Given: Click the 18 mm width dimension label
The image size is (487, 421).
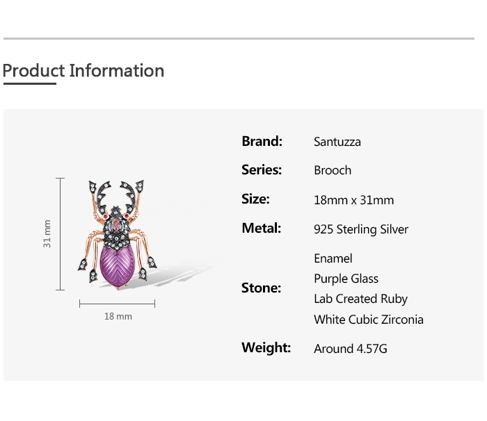Looking at the screenshot, I should tap(118, 317).
